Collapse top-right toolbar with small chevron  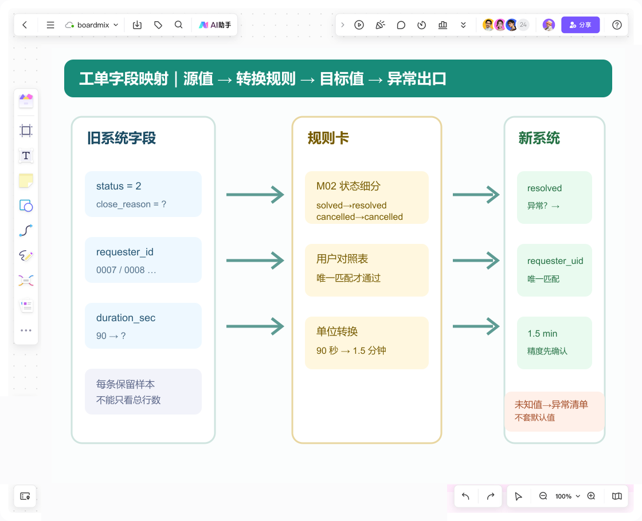pos(343,25)
